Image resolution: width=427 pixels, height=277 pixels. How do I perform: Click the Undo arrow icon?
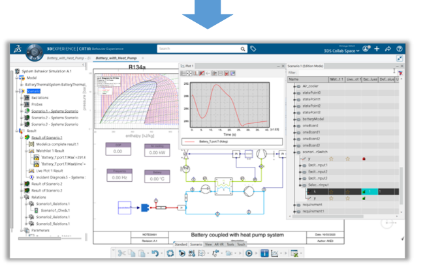click(x=155, y=254)
